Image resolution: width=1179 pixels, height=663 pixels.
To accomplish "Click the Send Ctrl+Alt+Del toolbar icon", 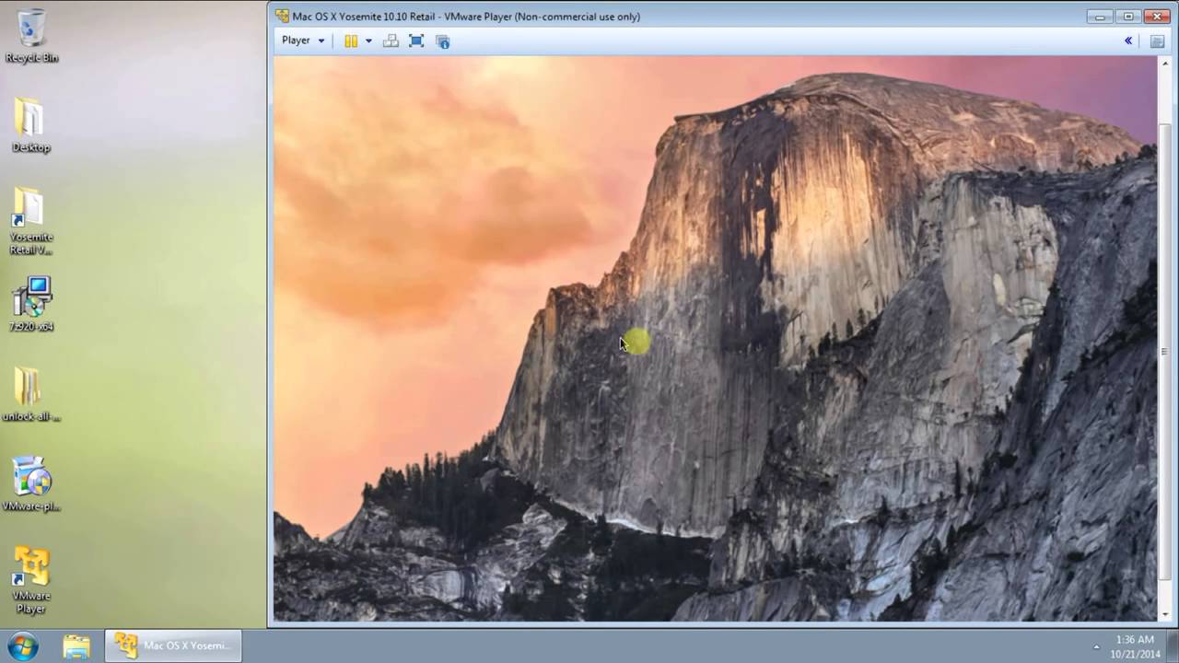I will pyautogui.click(x=391, y=41).
